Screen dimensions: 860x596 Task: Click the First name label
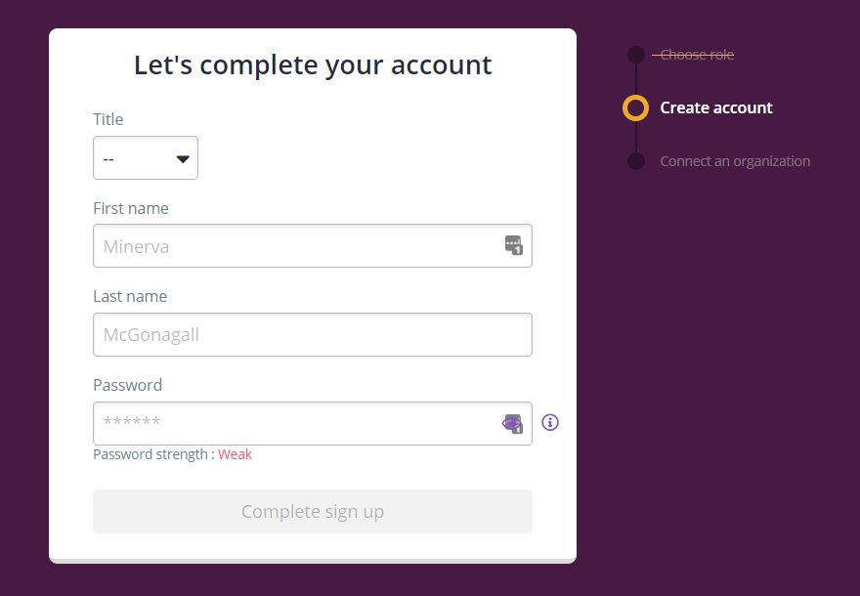131,208
